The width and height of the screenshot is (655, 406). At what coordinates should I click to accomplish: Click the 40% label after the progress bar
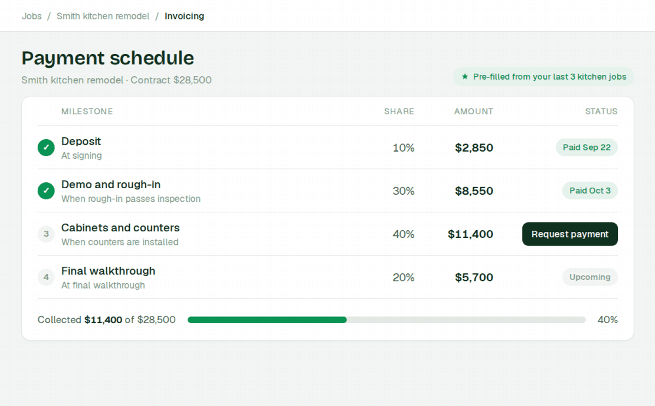[x=608, y=320]
